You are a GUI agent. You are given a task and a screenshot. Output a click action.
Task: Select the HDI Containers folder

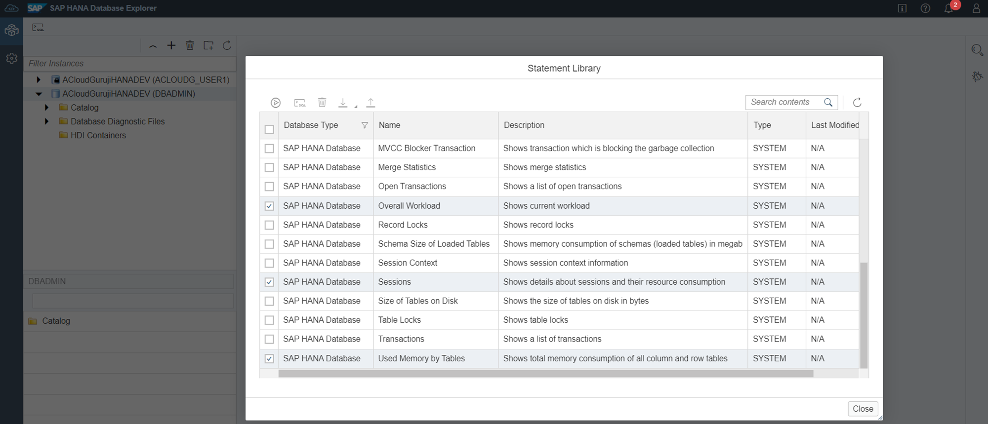tap(98, 135)
